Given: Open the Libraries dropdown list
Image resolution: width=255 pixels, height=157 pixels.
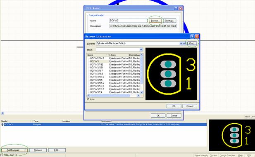Looking at the screenshot, I should pyautogui.click(x=181, y=43).
